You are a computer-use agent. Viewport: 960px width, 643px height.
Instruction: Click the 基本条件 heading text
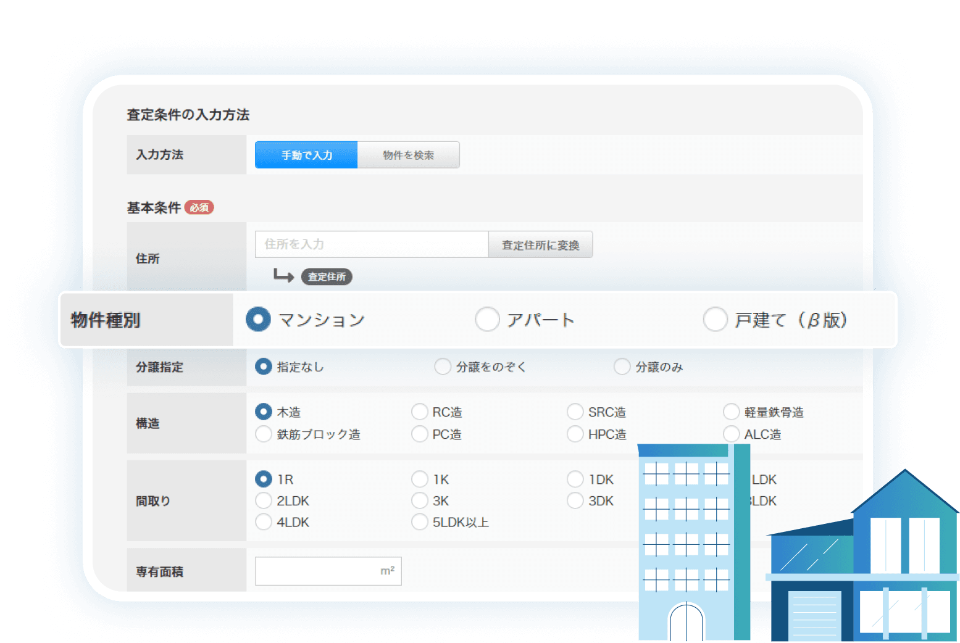[154, 207]
